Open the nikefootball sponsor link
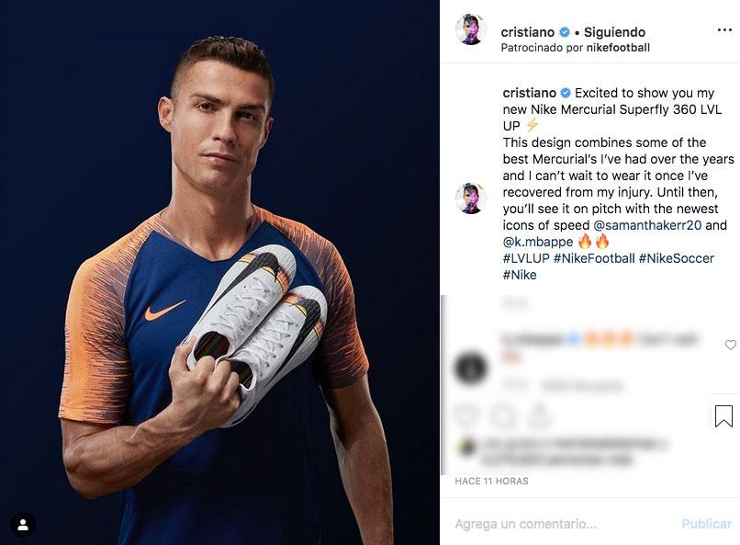Viewport: 740px width, 545px height. pyautogui.click(x=618, y=48)
